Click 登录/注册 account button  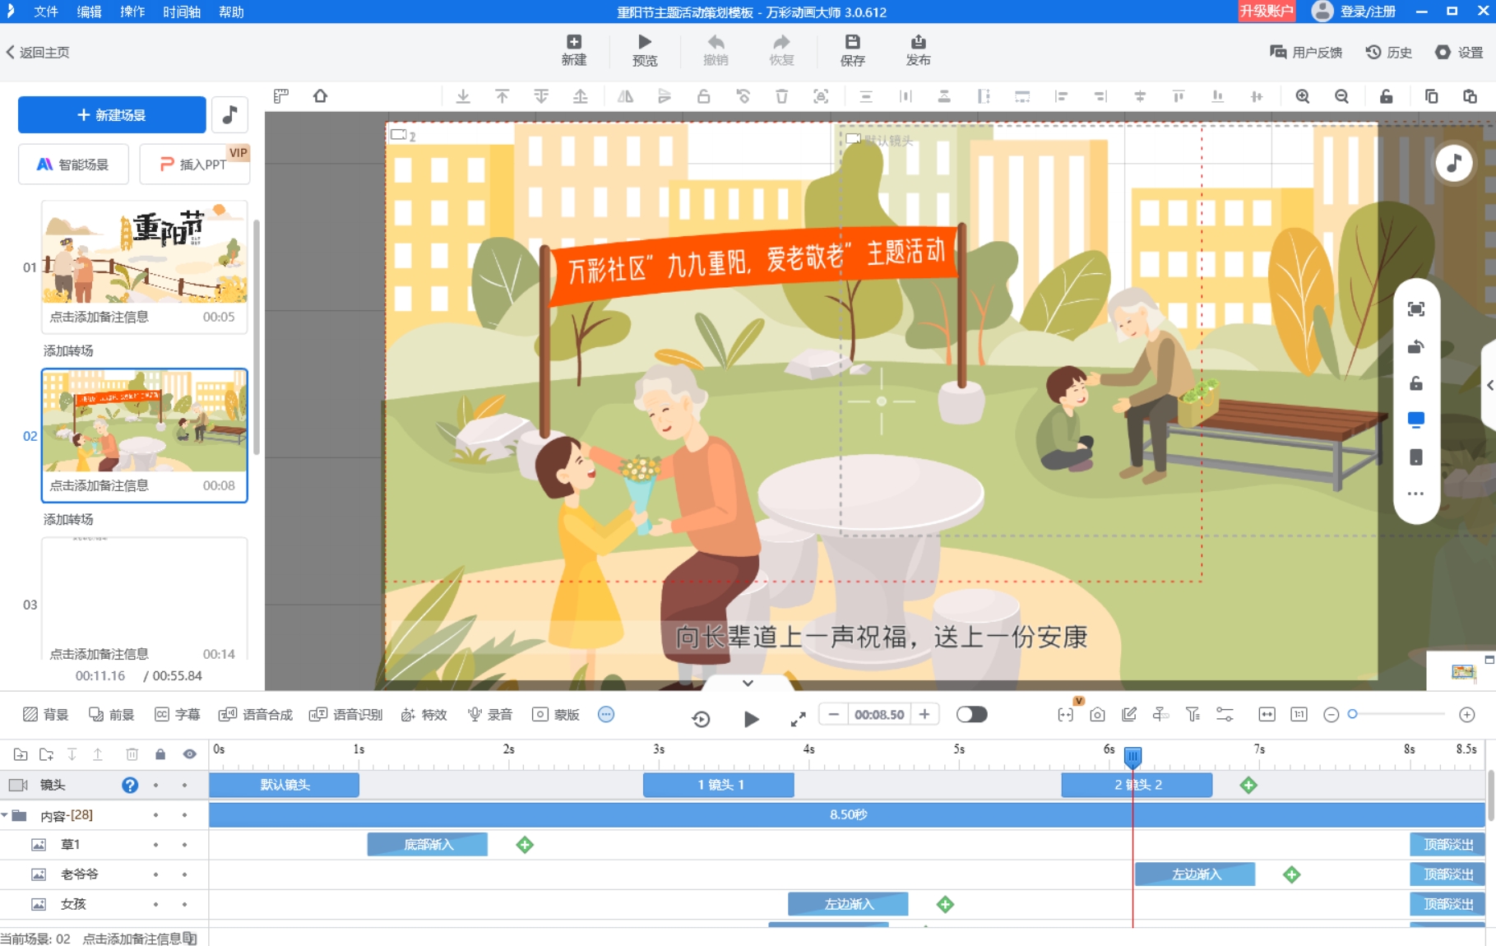[x=1354, y=12]
